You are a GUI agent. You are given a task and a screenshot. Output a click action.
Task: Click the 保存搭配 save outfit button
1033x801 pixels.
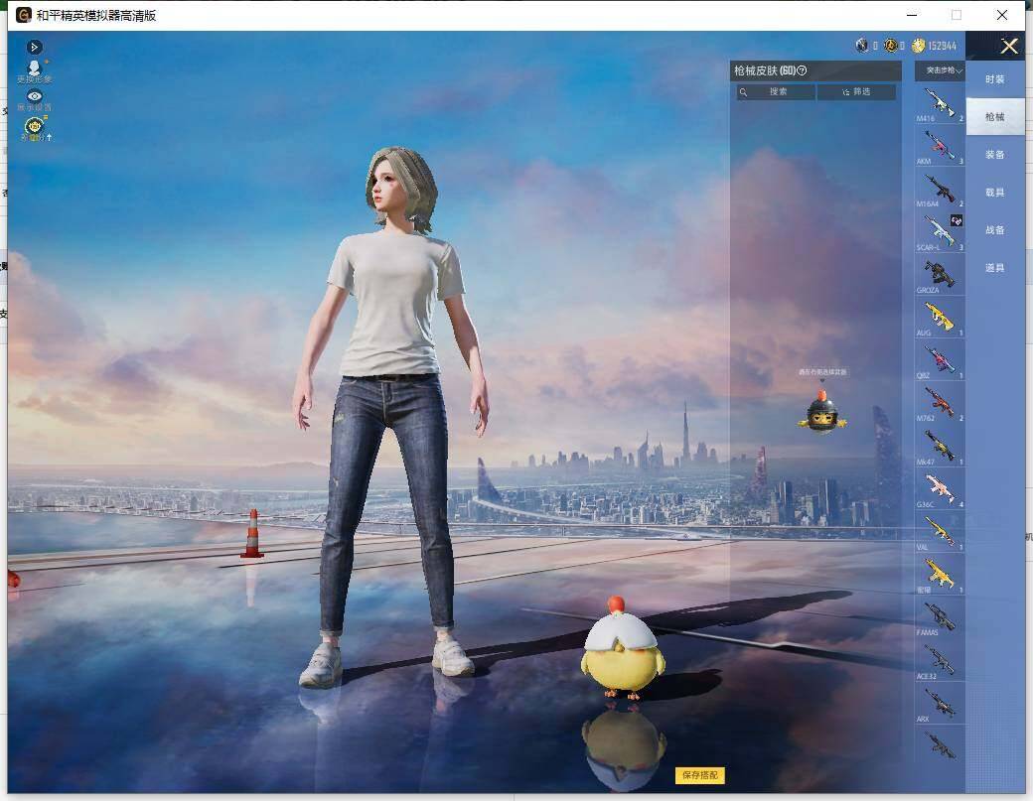[x=699, y=775]
